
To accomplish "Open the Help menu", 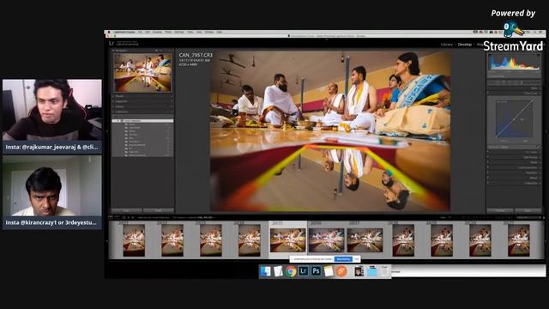I will point(220,32).
